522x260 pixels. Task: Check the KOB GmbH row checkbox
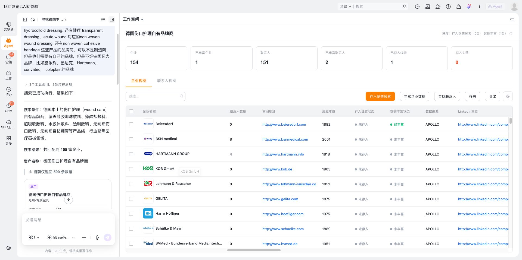(x=131, y=169)
